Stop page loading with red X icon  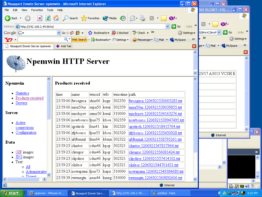click(x=40, y=18)
